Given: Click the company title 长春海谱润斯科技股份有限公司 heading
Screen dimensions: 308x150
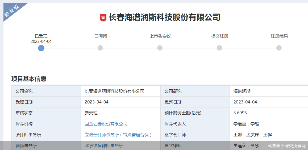Looking at the screenshot, I should coord(164,18).
